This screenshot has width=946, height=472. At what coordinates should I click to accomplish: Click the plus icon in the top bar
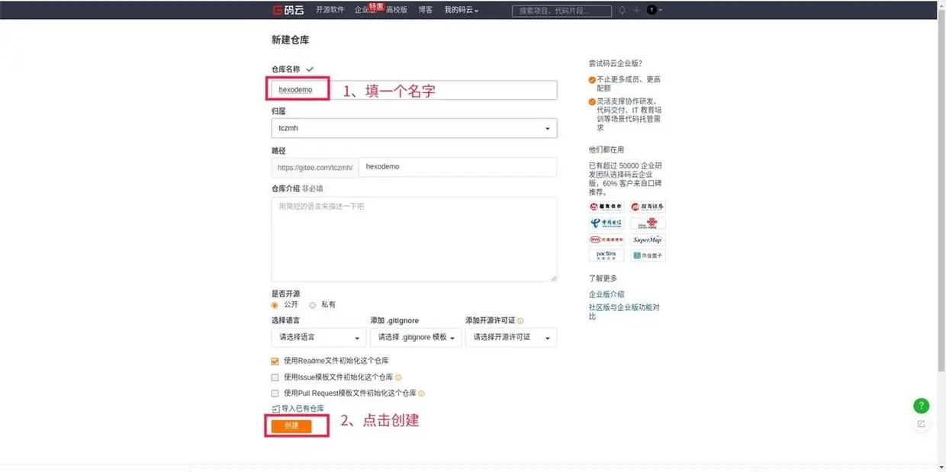click(636, 10)
